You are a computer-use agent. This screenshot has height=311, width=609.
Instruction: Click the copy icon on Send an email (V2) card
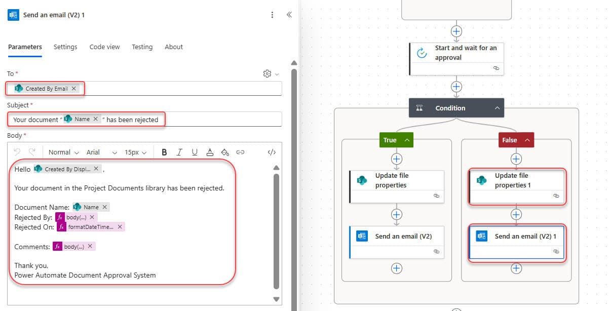click(437, 252)
